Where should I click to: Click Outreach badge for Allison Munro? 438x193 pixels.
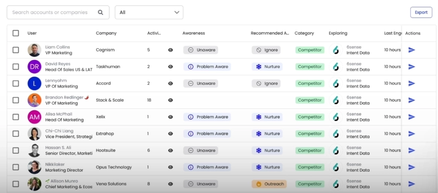(269, 184)
